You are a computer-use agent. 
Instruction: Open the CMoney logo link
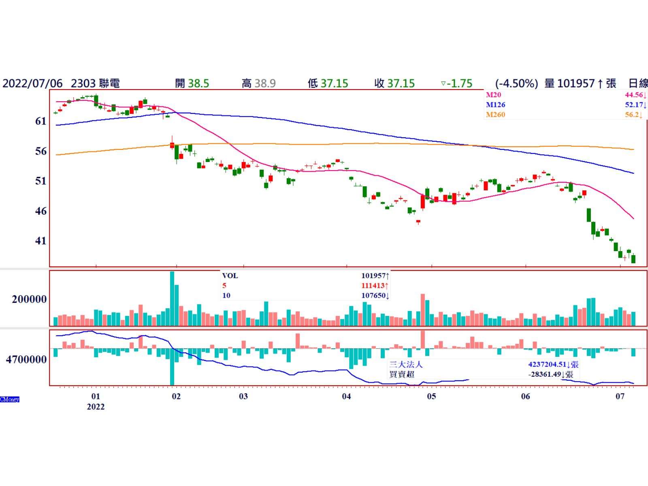click(10, 399)
